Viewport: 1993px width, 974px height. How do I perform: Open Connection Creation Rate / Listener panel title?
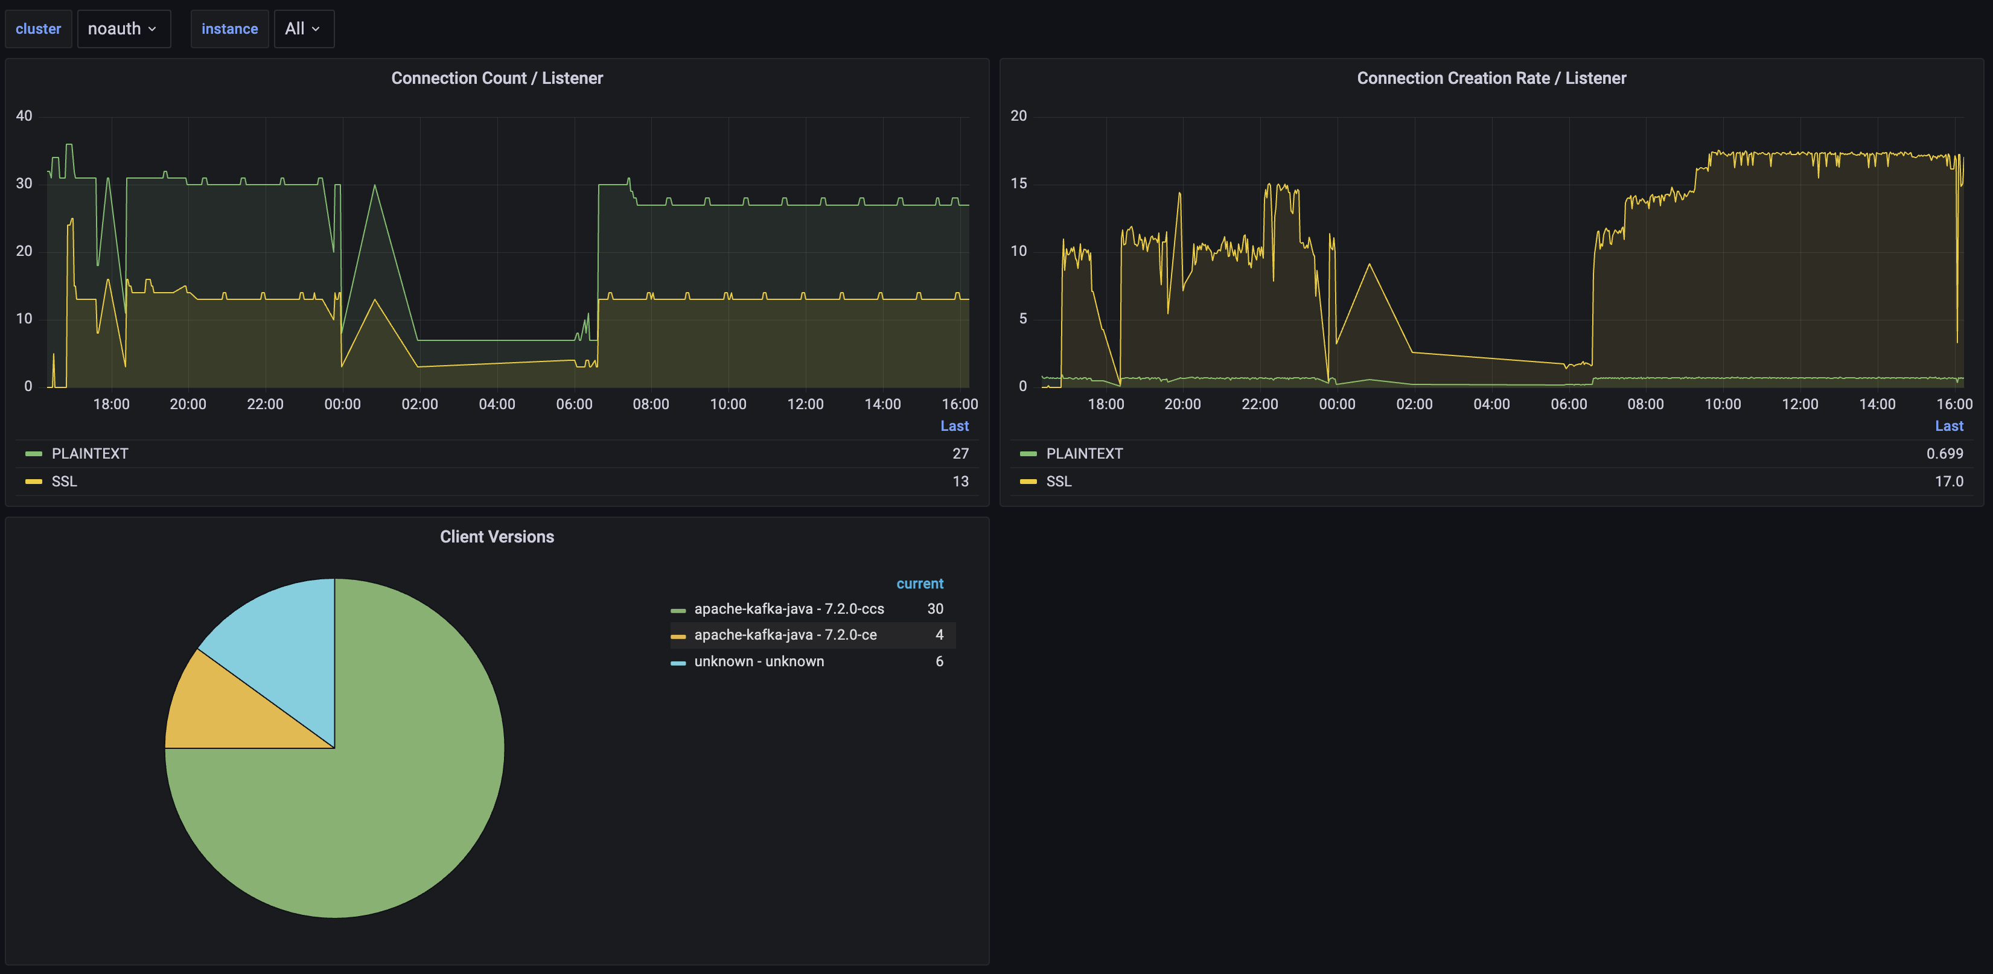pos(1491,78)
